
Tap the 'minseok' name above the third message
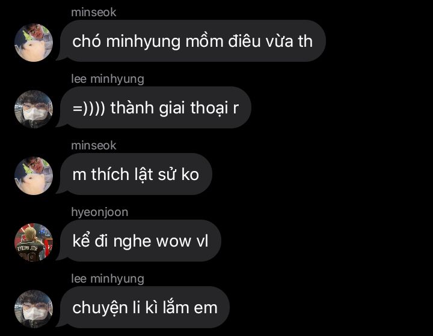[94, 146]
